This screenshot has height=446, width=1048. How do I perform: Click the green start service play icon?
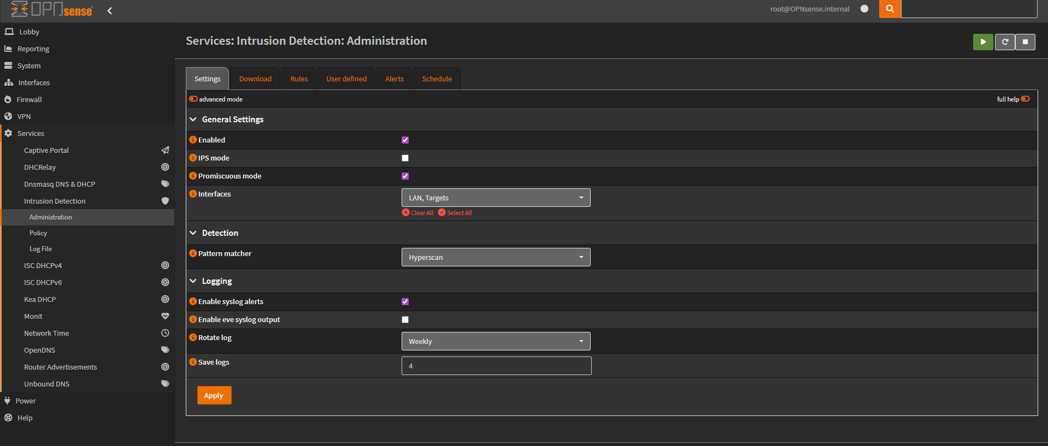982,42
